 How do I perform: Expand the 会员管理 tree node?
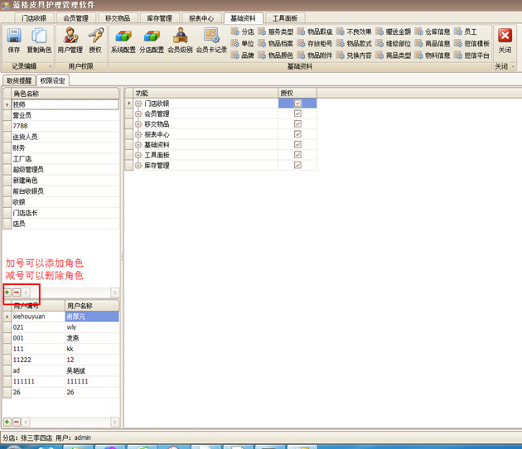(x=138, y=113)
